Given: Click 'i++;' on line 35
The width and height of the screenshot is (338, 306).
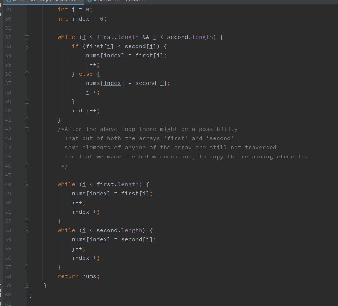Looking at the screenshot, I should click(x=93, y=65).
